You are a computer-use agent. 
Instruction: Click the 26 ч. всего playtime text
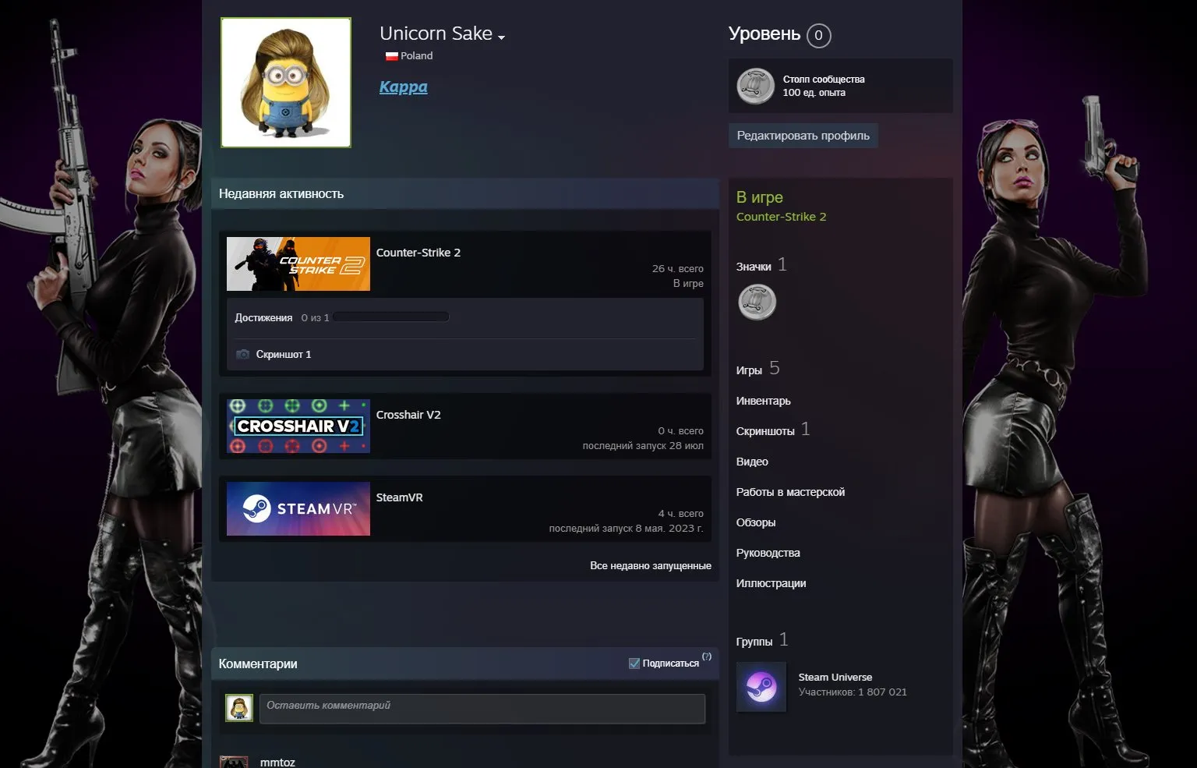click(677, 268)
